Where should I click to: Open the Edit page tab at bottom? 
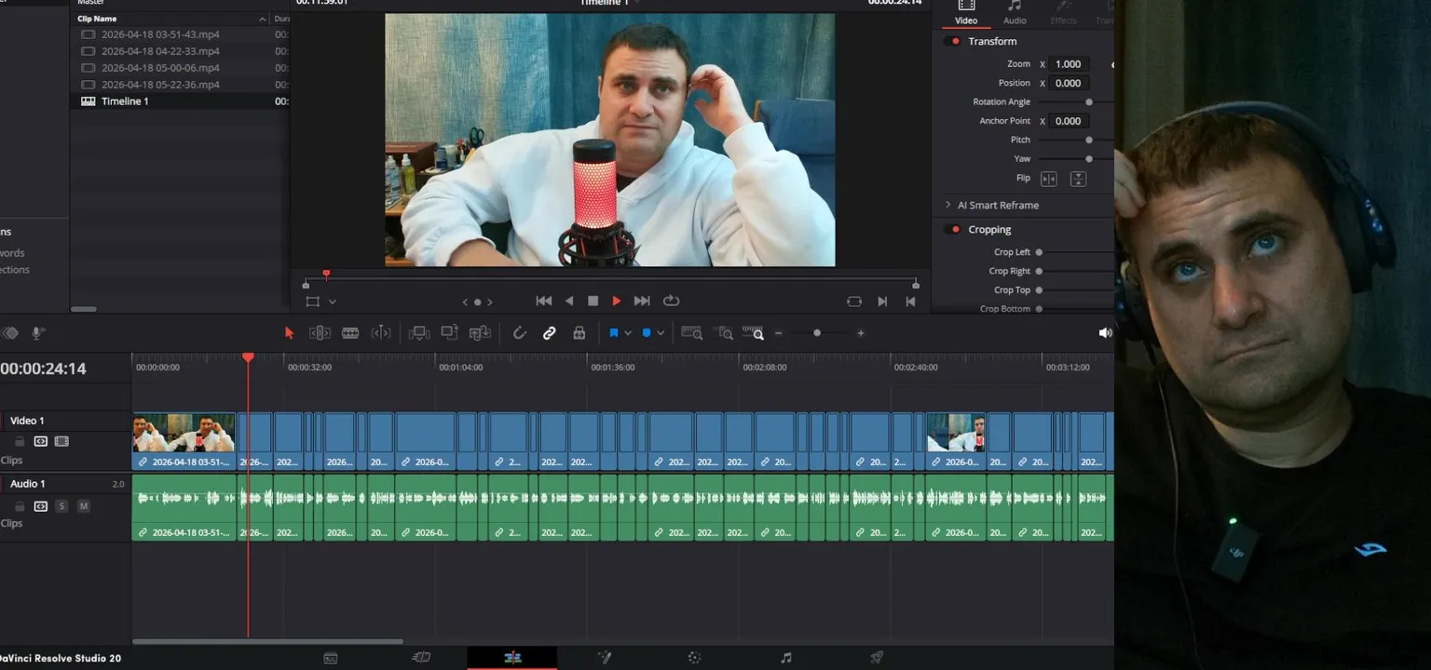[x=512, y=658]
